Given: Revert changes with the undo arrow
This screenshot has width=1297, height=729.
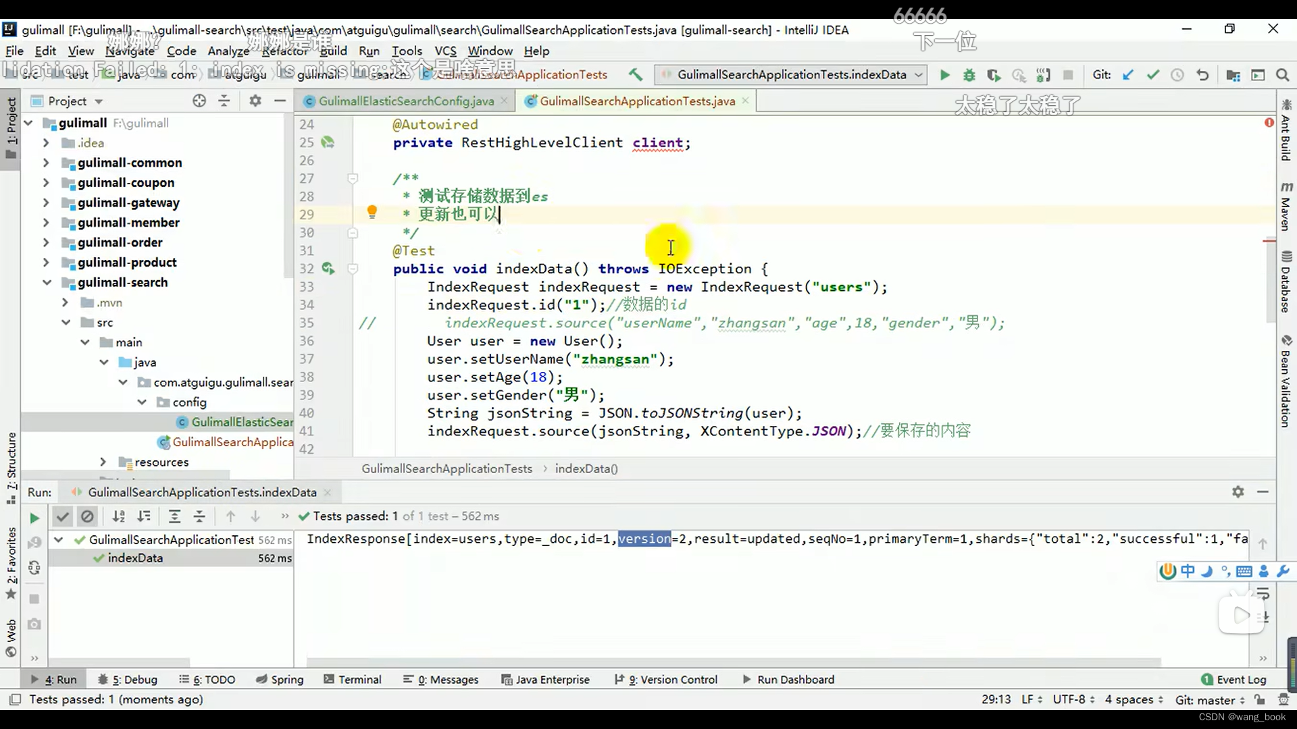Looking at the screenshot, I should click(x=1202, y=75).
